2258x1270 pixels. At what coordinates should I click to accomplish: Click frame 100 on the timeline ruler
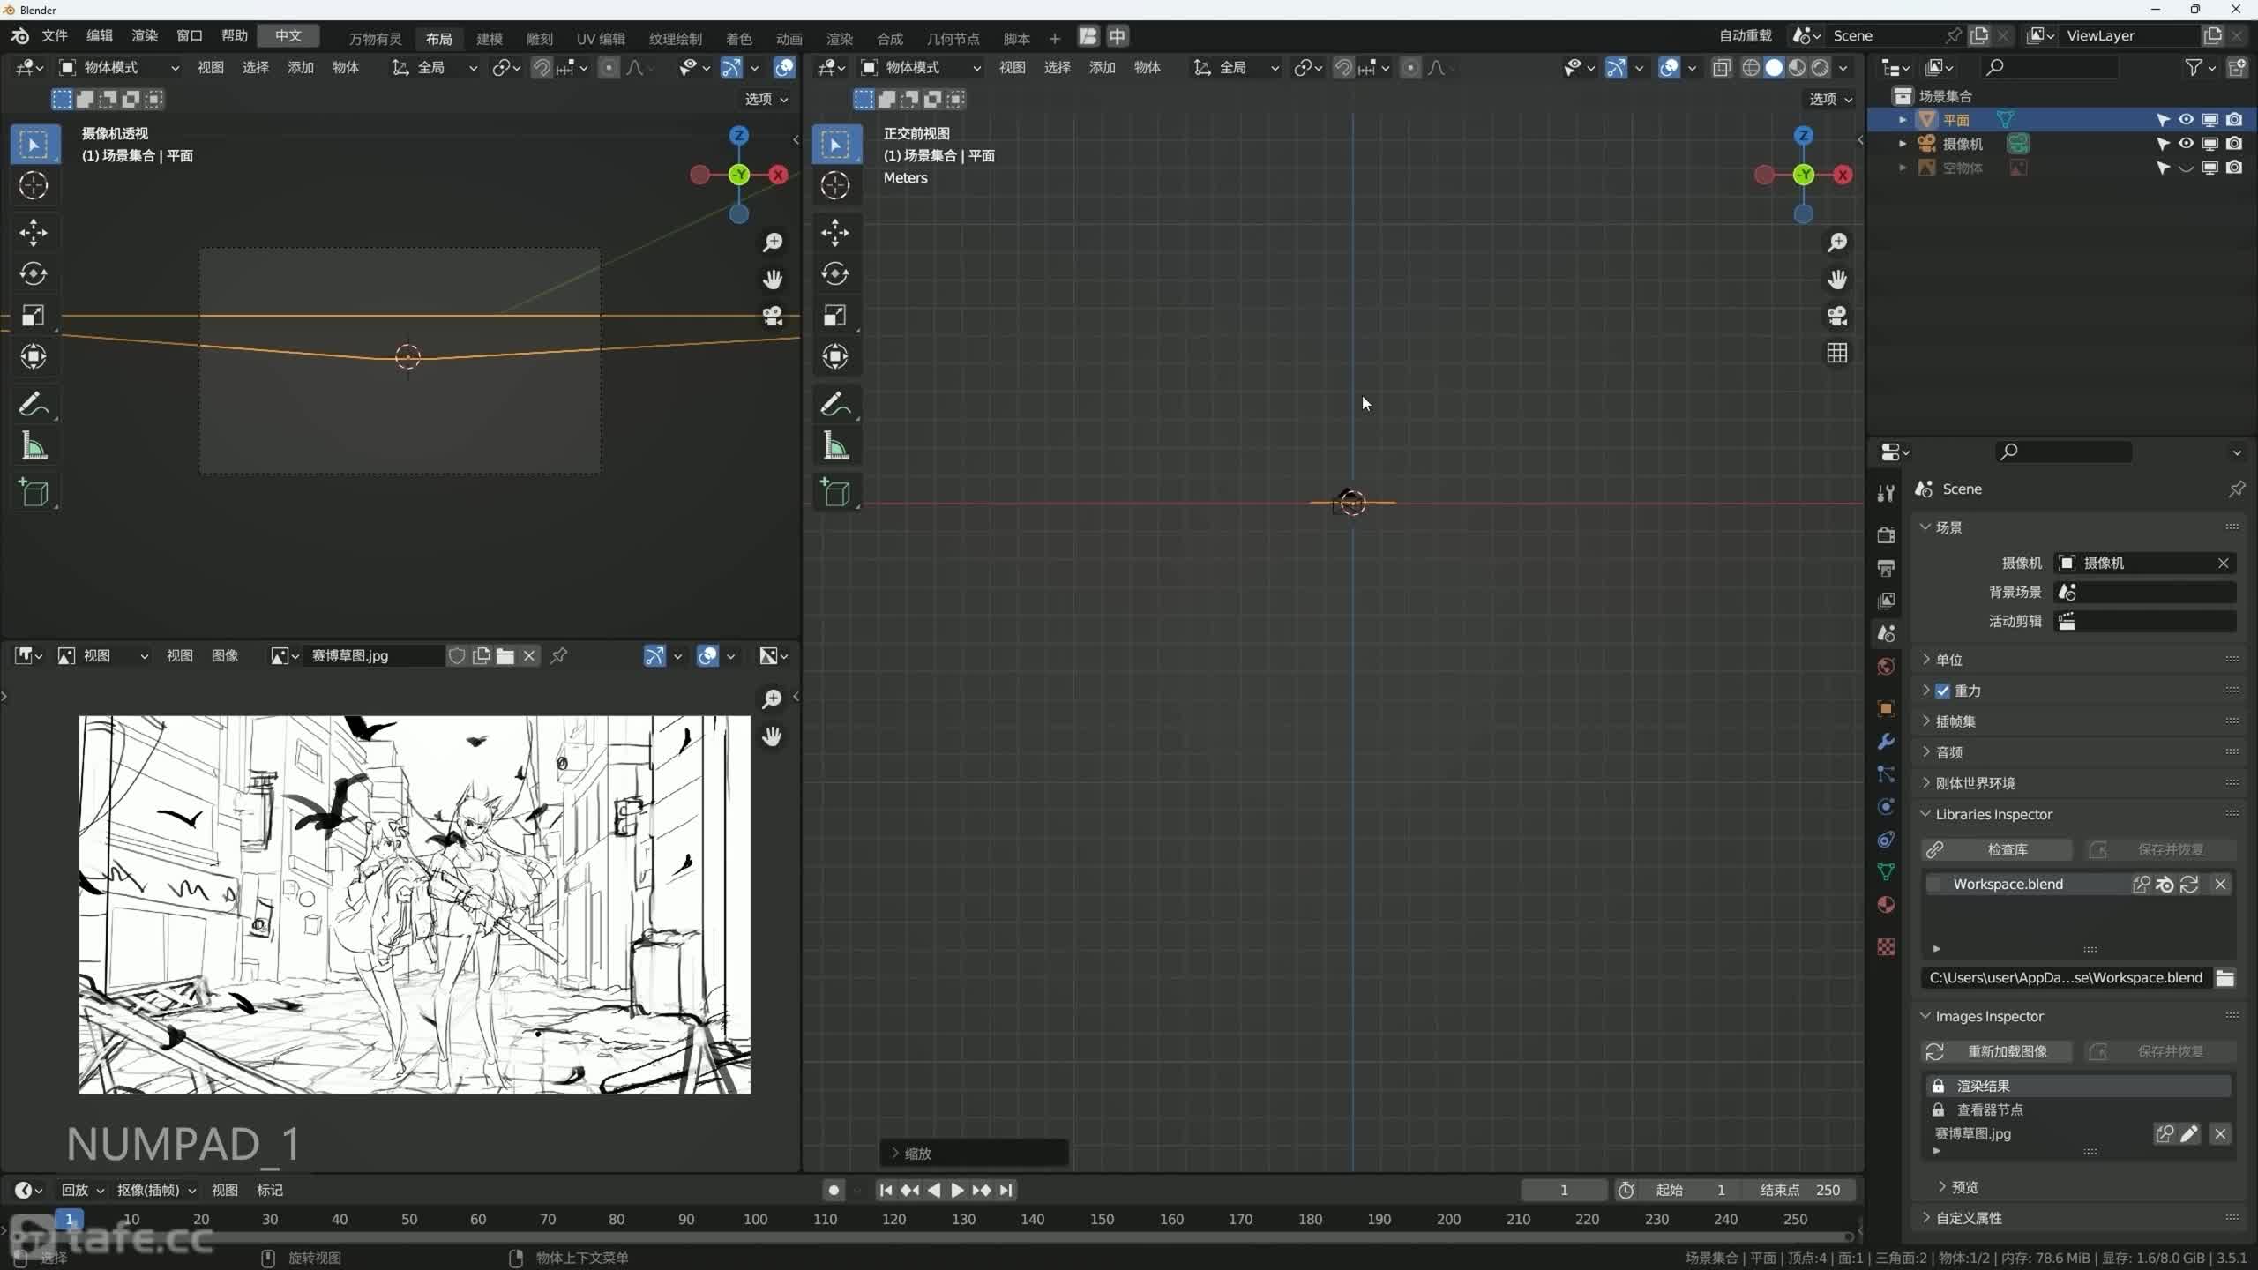(x=755, y=1219)
